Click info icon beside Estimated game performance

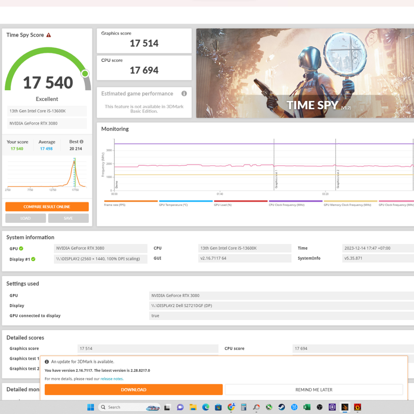[184, 93]
